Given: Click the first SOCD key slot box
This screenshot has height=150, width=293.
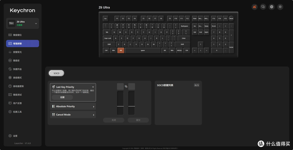Looking at the screenshot, I should click(120, 86).
